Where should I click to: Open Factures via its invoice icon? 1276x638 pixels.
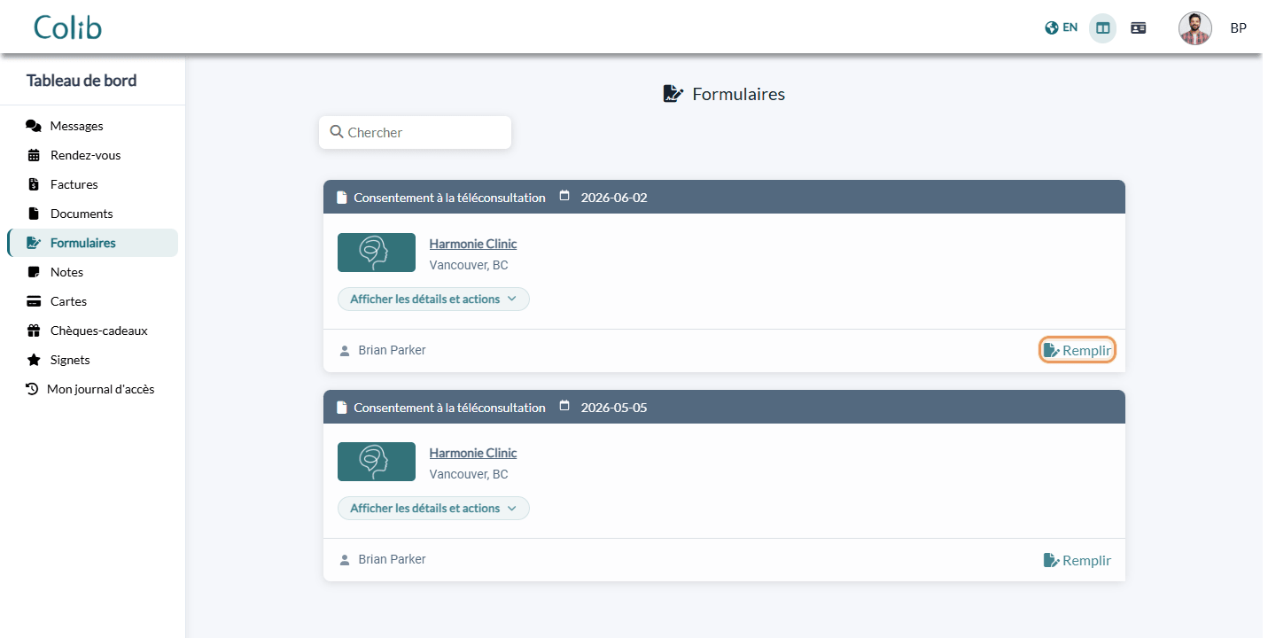[34, 184]
